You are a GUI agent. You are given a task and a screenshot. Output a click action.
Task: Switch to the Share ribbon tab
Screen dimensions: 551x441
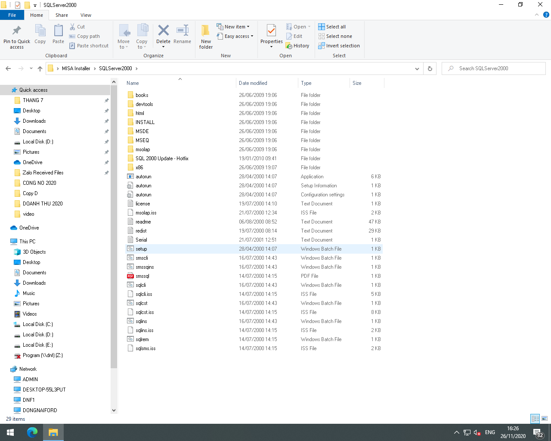click(x=62, y=15)
